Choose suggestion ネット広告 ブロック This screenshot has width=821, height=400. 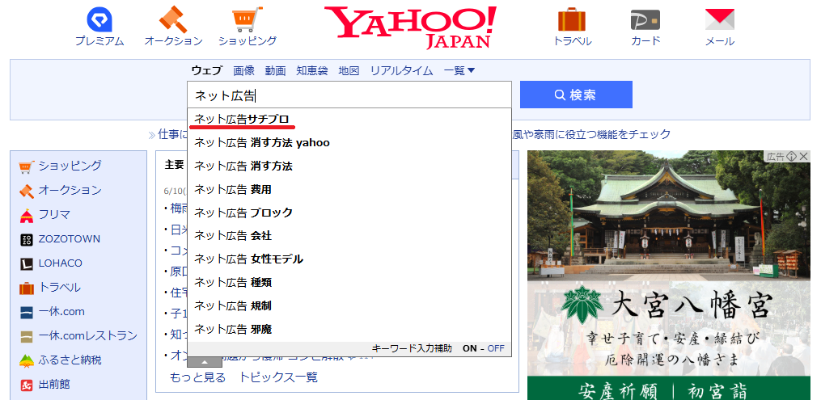coord(349,213)
